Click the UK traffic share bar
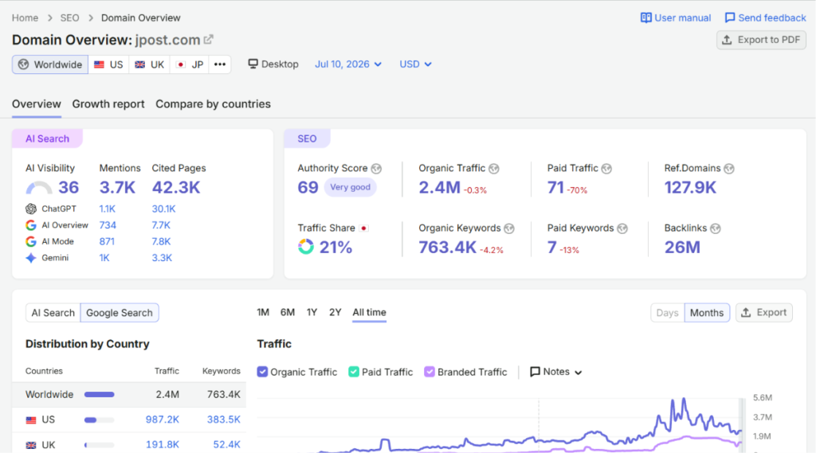 coord(99,445)
